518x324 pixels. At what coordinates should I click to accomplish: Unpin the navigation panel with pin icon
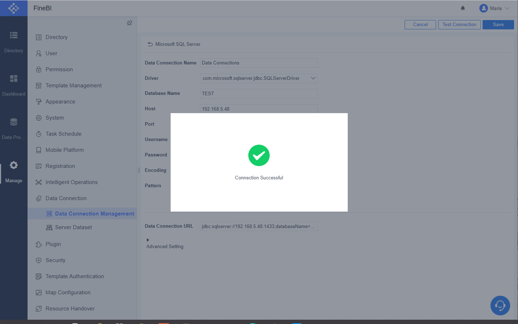(x=129, y=23)
